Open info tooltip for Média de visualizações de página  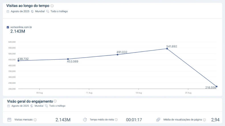click(204, 120)
